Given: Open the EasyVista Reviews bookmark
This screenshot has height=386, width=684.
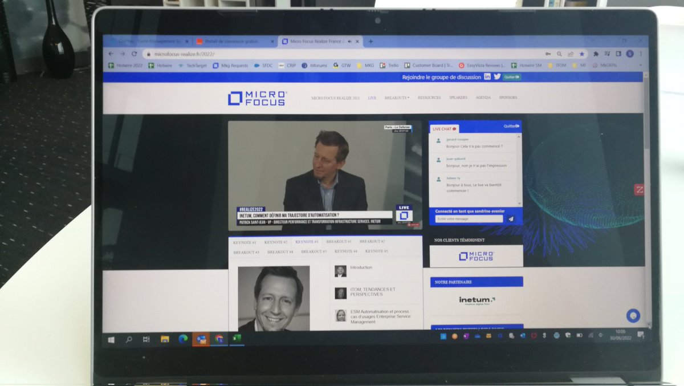Looking at the screenshot, I should click(483, 66).
